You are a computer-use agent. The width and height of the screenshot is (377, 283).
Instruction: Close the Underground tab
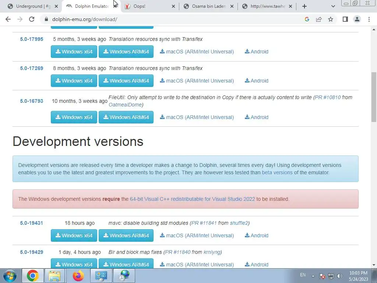coord(56,6)
